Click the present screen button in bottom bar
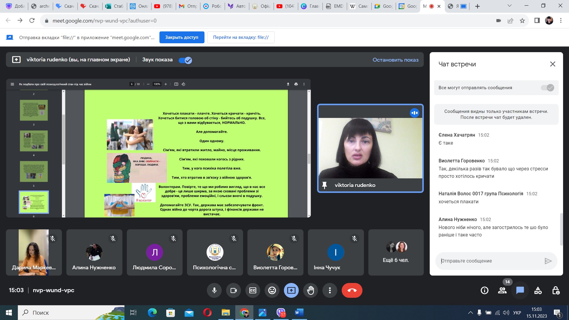The image size is (569, 320). pos(291,290)
